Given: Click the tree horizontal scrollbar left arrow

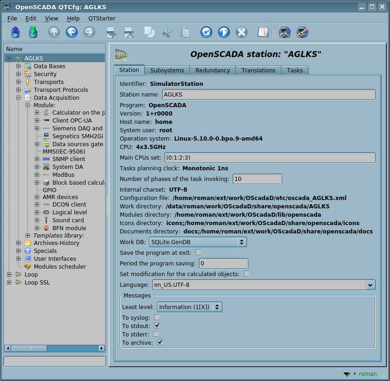Looking at the screenshot, I should 8,348.
